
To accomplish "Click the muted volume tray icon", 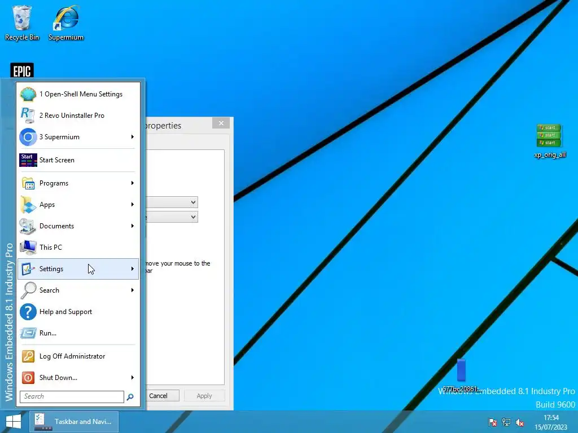I will coord(520,422).
